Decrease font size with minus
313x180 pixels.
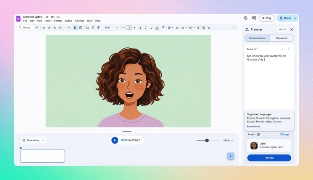click(123, 28)
